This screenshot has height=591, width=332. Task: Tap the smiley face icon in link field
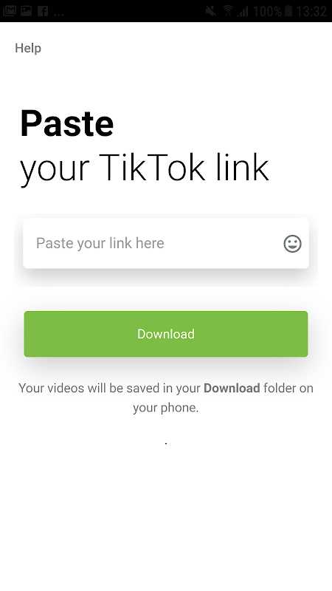click(x=292, y=244)
